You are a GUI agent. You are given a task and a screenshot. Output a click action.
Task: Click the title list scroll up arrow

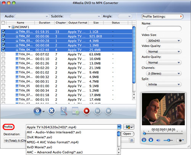(x=134, y=94)
